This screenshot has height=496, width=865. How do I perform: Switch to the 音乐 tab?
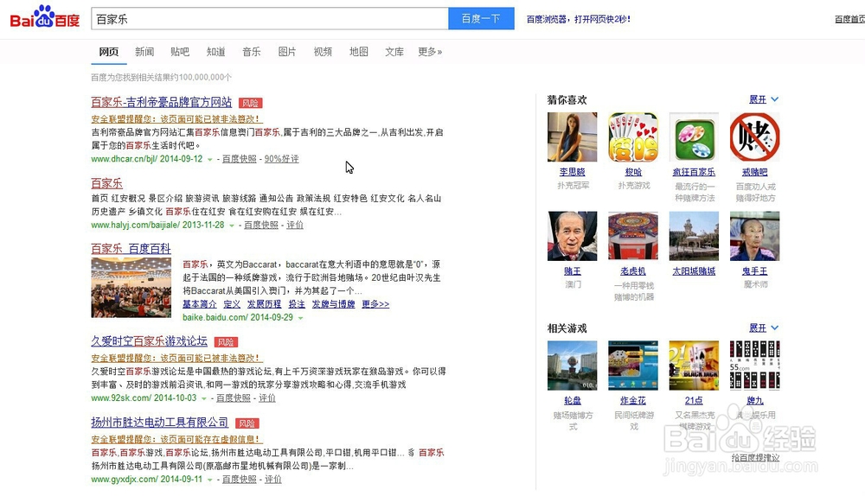coord(252,52)
